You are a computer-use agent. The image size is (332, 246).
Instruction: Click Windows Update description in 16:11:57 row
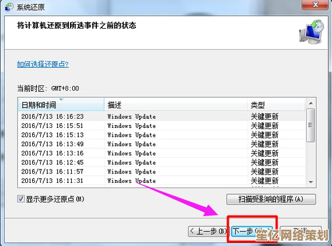pyautogui.click(x=131, y=172)
